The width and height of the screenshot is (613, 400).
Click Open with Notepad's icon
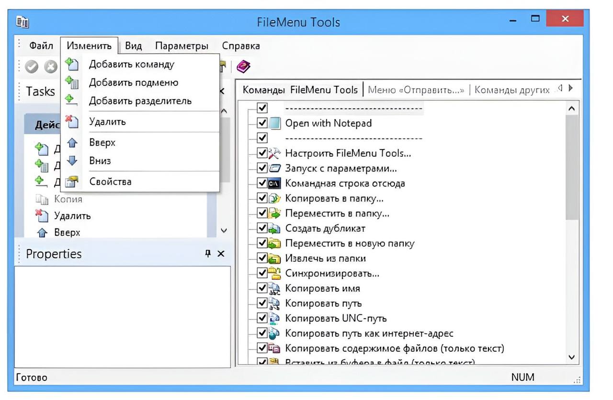[x=274, y=123]
